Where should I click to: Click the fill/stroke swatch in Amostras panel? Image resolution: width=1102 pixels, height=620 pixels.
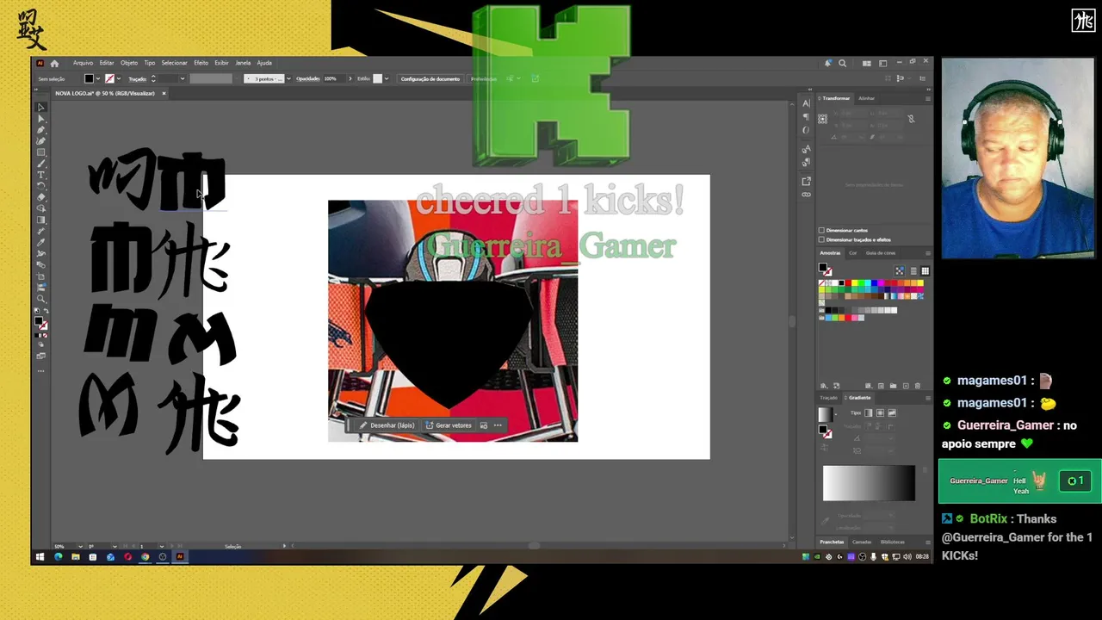[x=824, y=270]
